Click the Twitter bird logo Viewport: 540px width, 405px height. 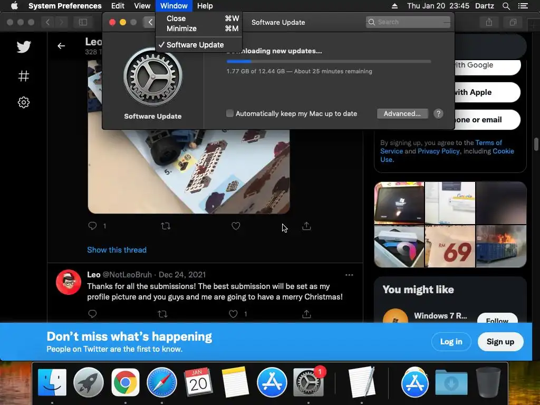[24, 46]
